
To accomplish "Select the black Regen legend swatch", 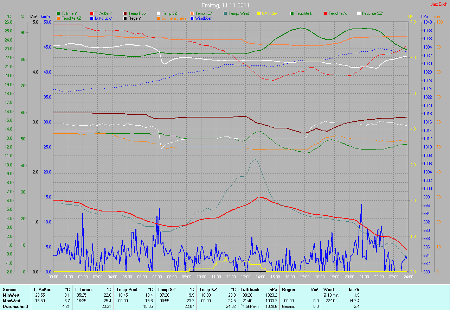I will pyautogui.click(x=126, y=18).
